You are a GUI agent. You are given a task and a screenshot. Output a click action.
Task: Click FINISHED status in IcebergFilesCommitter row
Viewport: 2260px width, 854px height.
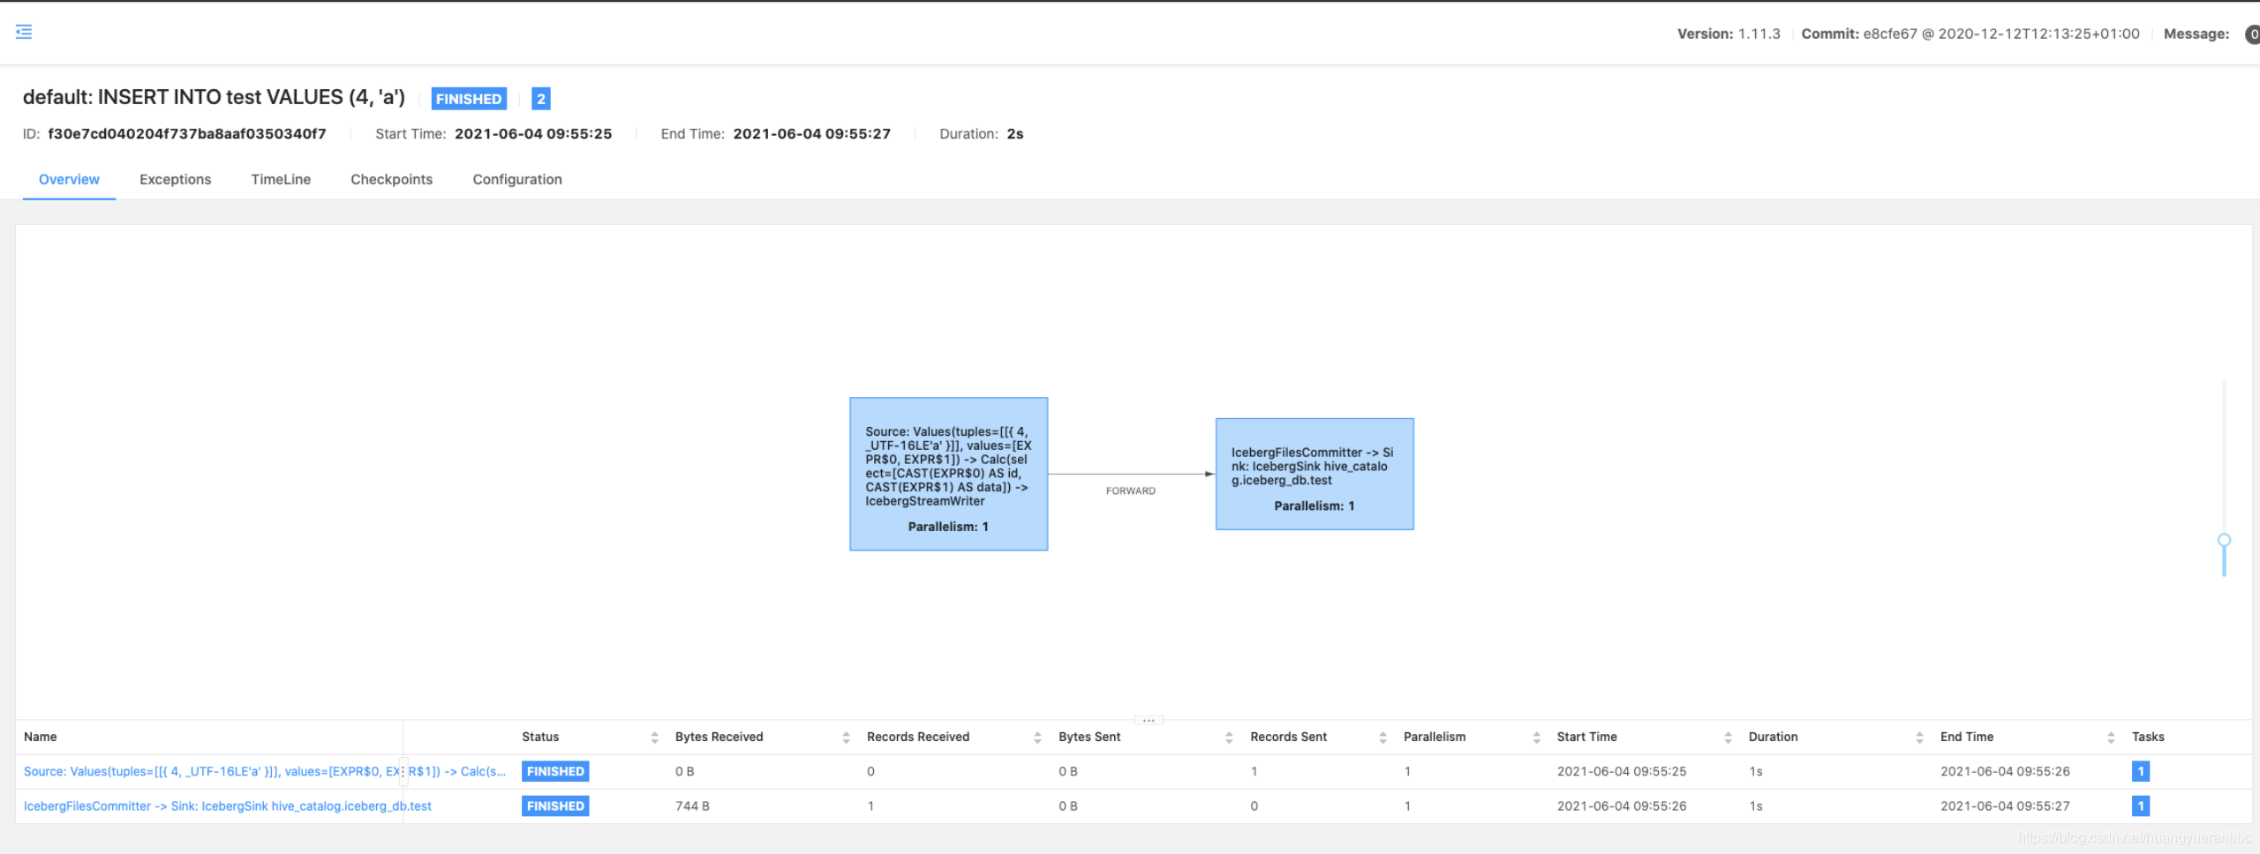pyautogui.click(x=555, y=806)
